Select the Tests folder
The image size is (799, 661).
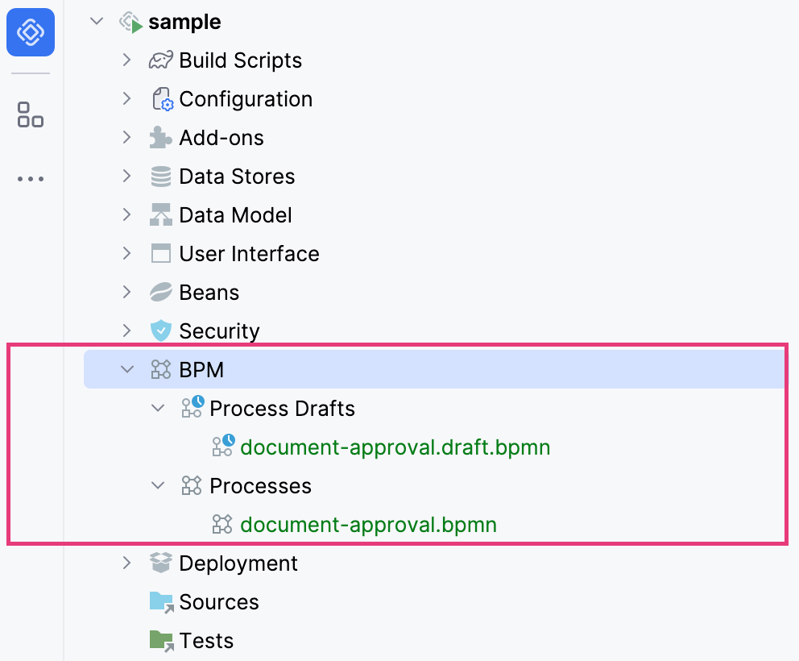[x=206, y=641]
